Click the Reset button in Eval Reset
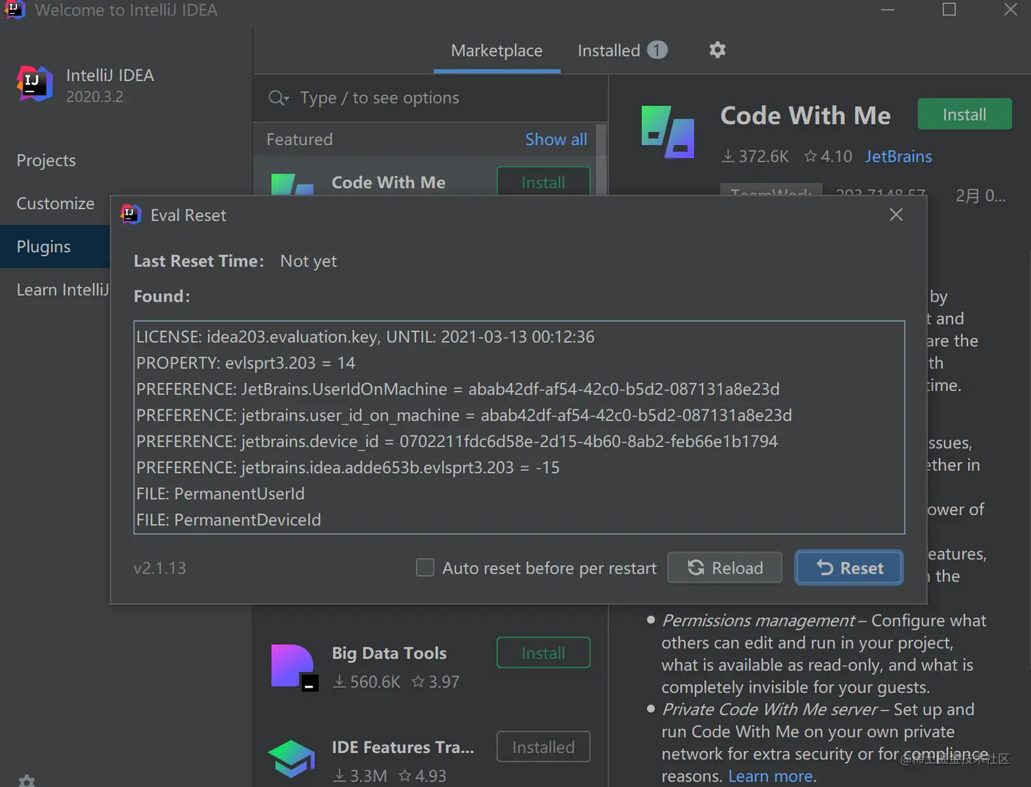This screenshot has height=787, width=1031. click(849, 568)
